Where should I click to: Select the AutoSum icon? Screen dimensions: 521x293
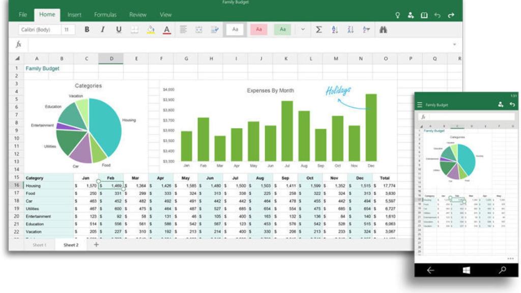[x=319, y=30]
